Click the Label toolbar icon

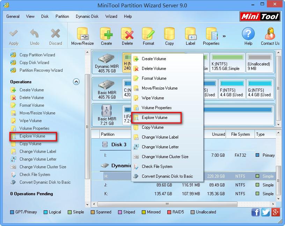190,34
